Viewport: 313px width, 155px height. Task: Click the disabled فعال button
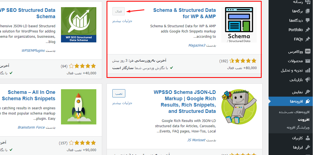119,11
